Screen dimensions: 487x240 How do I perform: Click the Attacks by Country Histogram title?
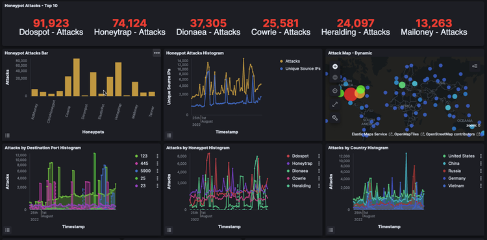click(x=358, y=148)
